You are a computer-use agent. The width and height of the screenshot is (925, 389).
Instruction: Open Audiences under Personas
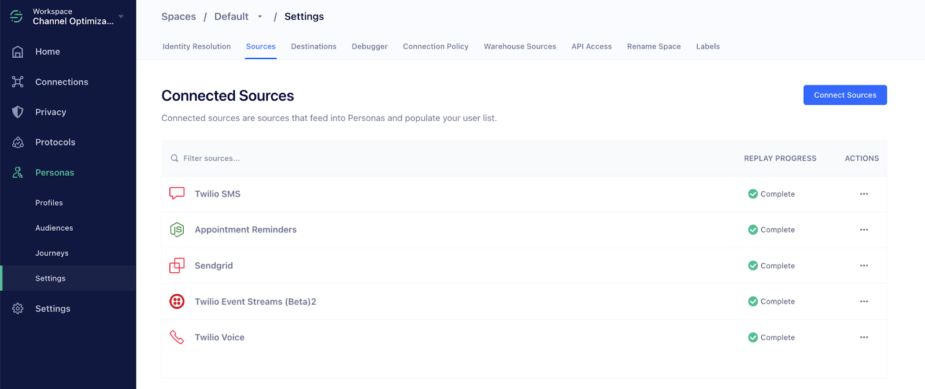click(54, 228)
